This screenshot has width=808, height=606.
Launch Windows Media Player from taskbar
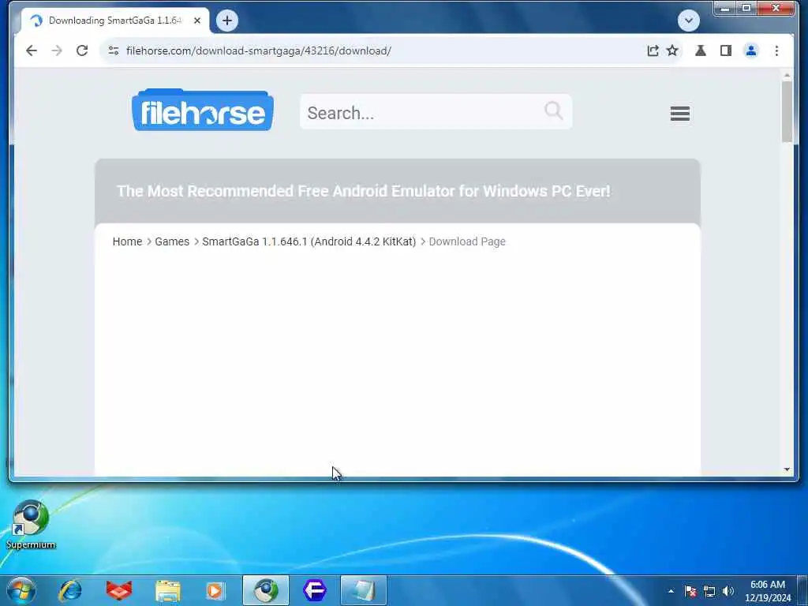(x=215, y=590)
